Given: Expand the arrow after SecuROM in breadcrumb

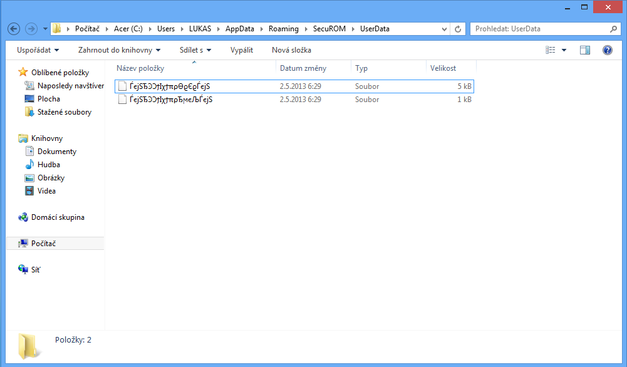Looking at the screenshot, I should click(353, 29).
